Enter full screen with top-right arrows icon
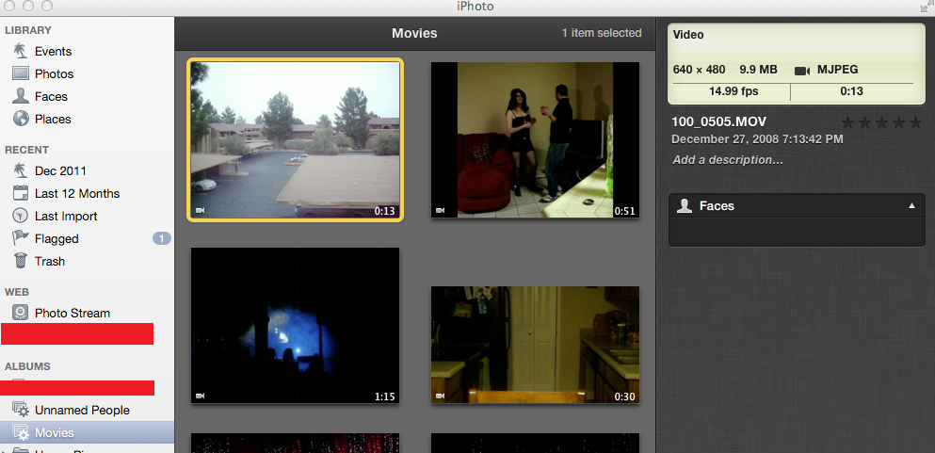Image resolution: width=935 pixels, height=453 pixels. [927, 6]
